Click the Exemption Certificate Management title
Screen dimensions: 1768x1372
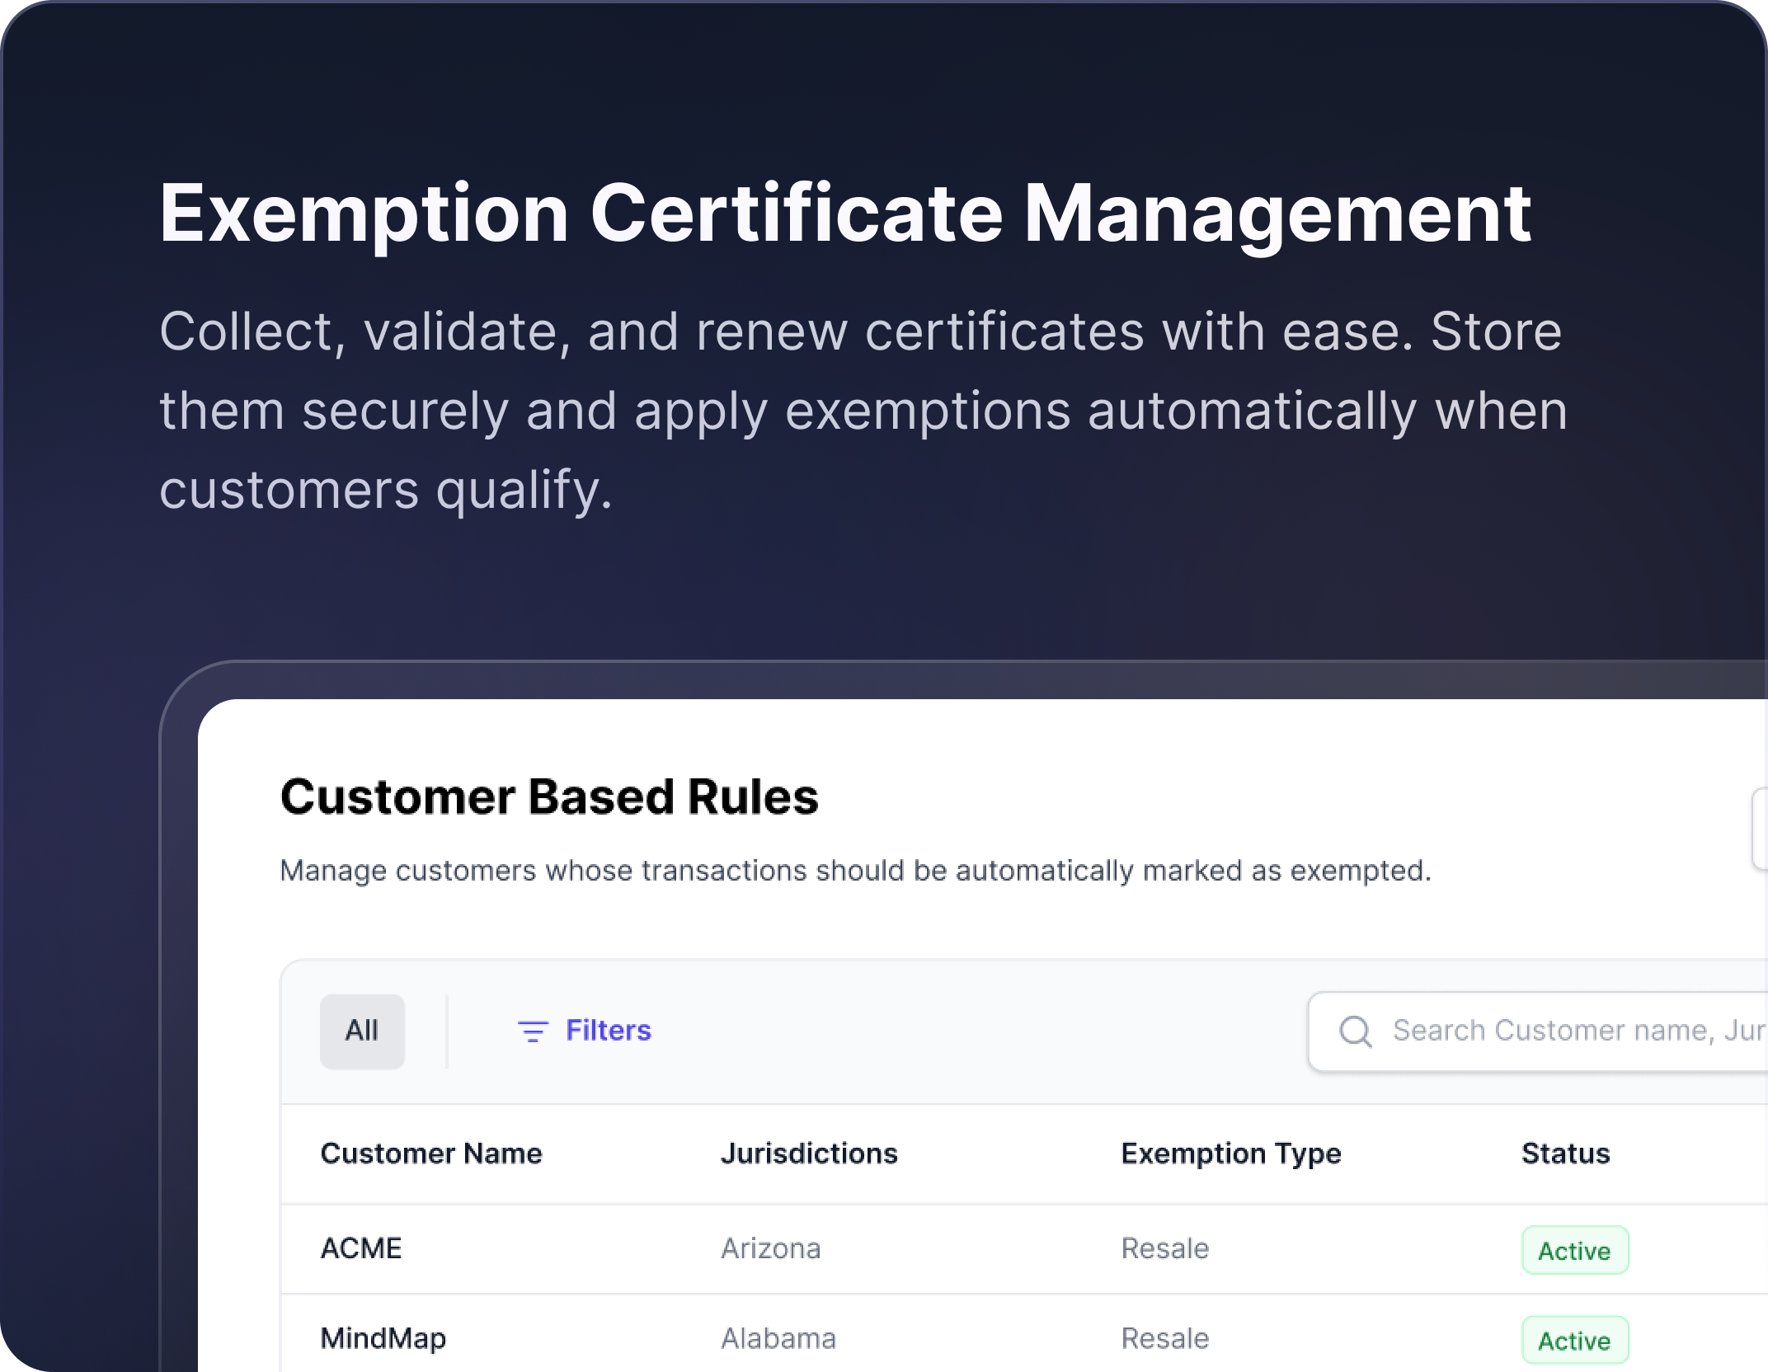click(844, 214)
